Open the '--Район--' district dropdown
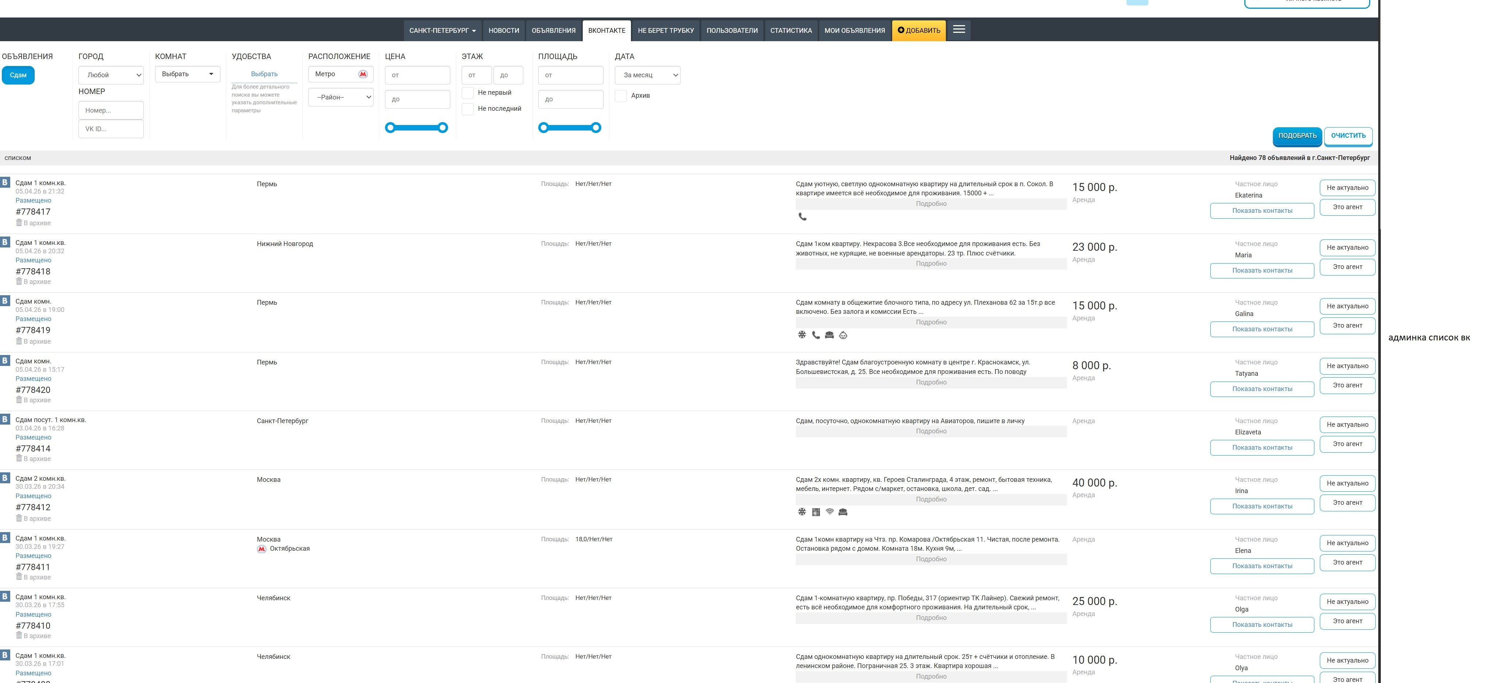 [x=340, y=97]
